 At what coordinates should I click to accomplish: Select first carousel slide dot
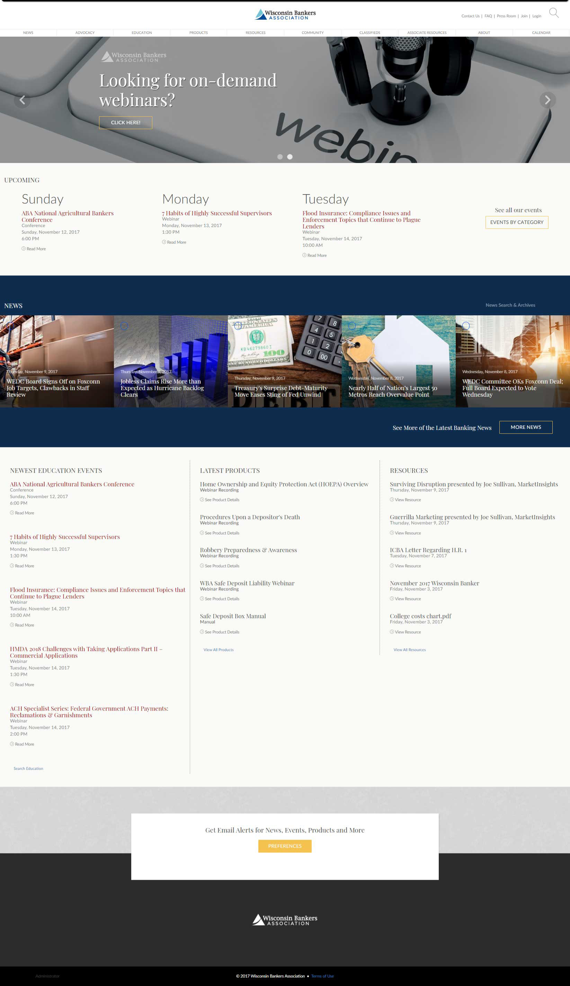(x=280, y=157)
